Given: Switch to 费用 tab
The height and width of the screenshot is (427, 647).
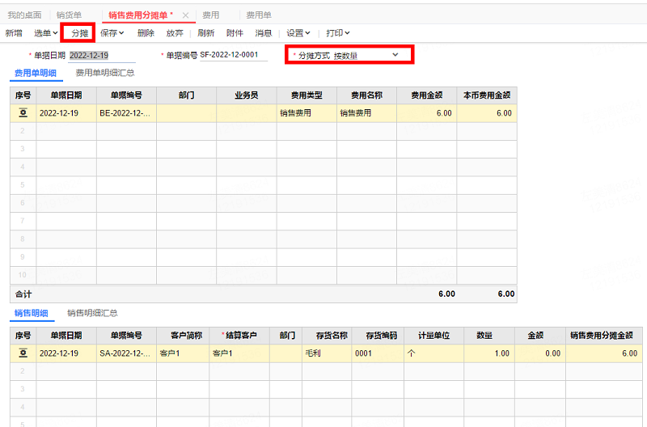Looking at the screenshot, I should click(x=210, y=15).
